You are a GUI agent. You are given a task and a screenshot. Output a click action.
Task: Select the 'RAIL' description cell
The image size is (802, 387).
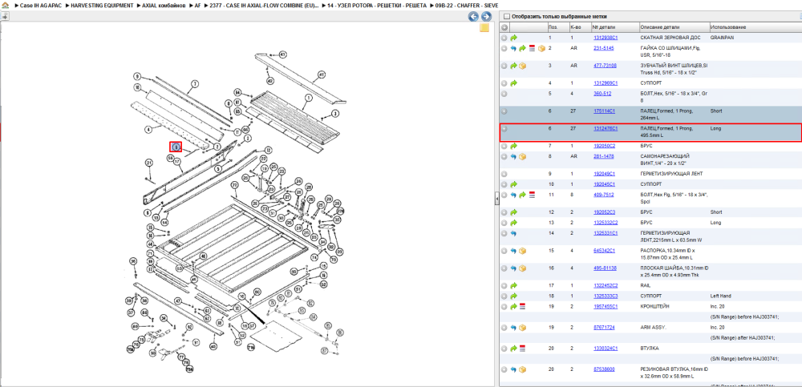(x=646, y=286)
